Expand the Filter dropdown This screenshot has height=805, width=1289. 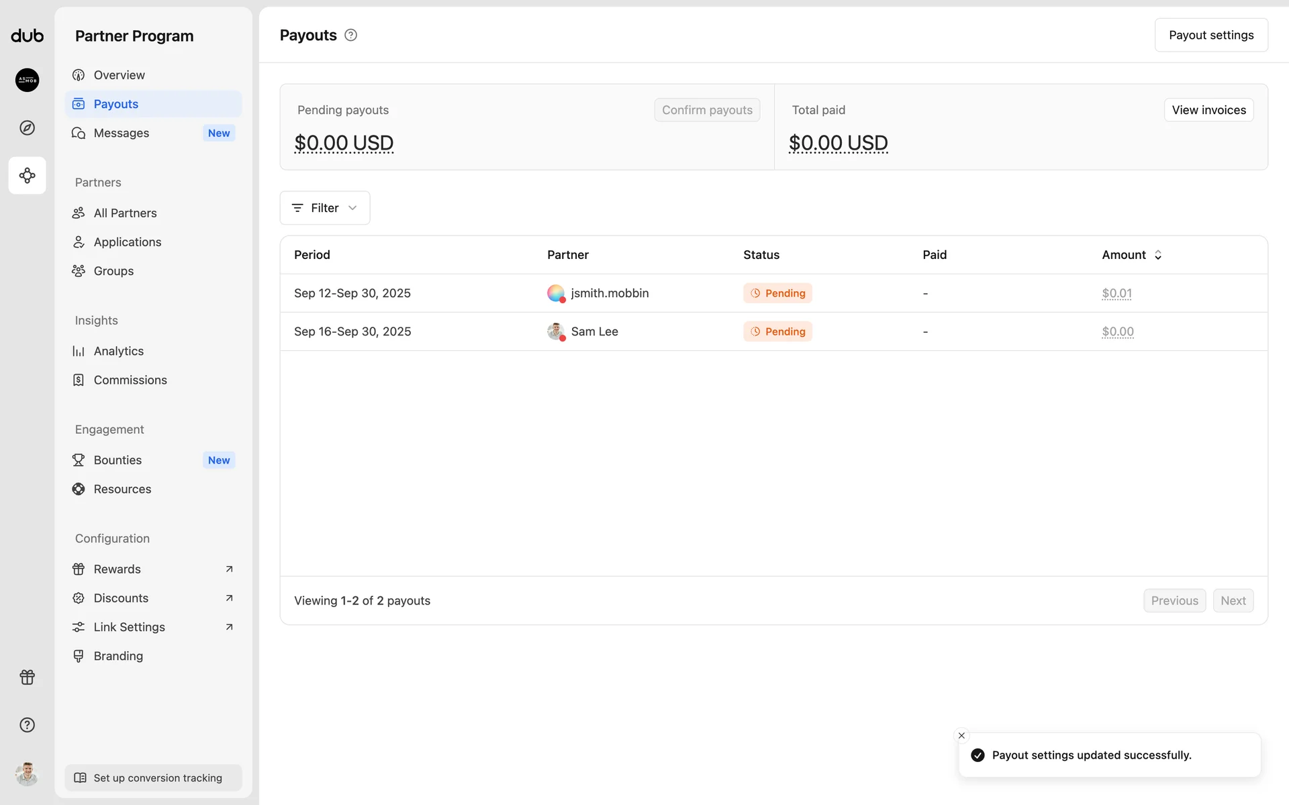[324, 208]
